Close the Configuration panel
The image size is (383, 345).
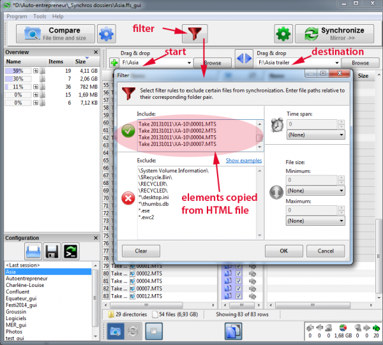click(96, 238)
